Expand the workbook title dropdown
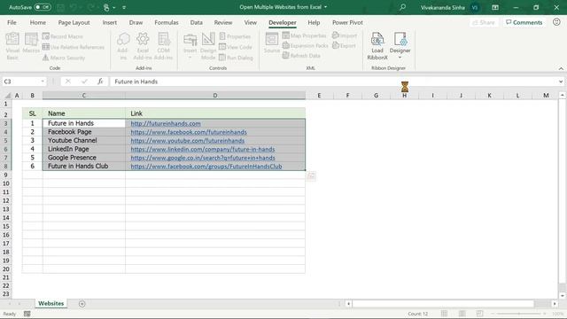This screenshot has width=567, height=319. coord(325,7)
